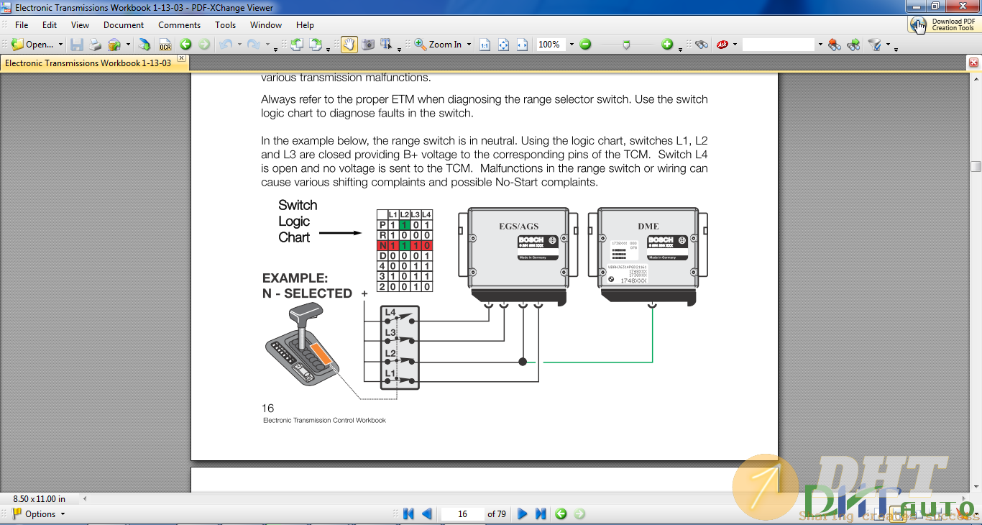Image resolution: width=982 pixels, height=525 pixels.
Task: Find previous match binoculars icon
Action: (834, 45)
